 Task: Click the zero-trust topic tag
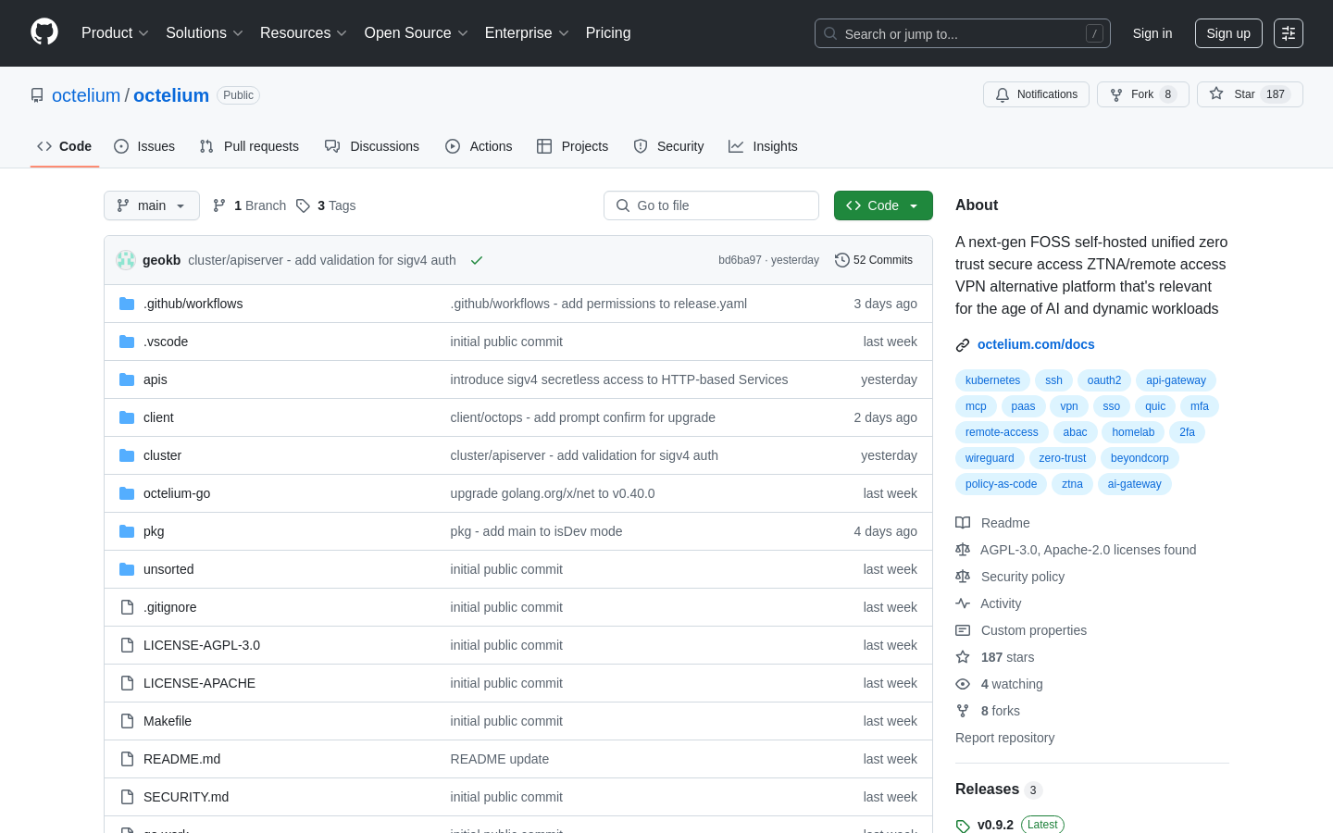tap(1063, 458)
